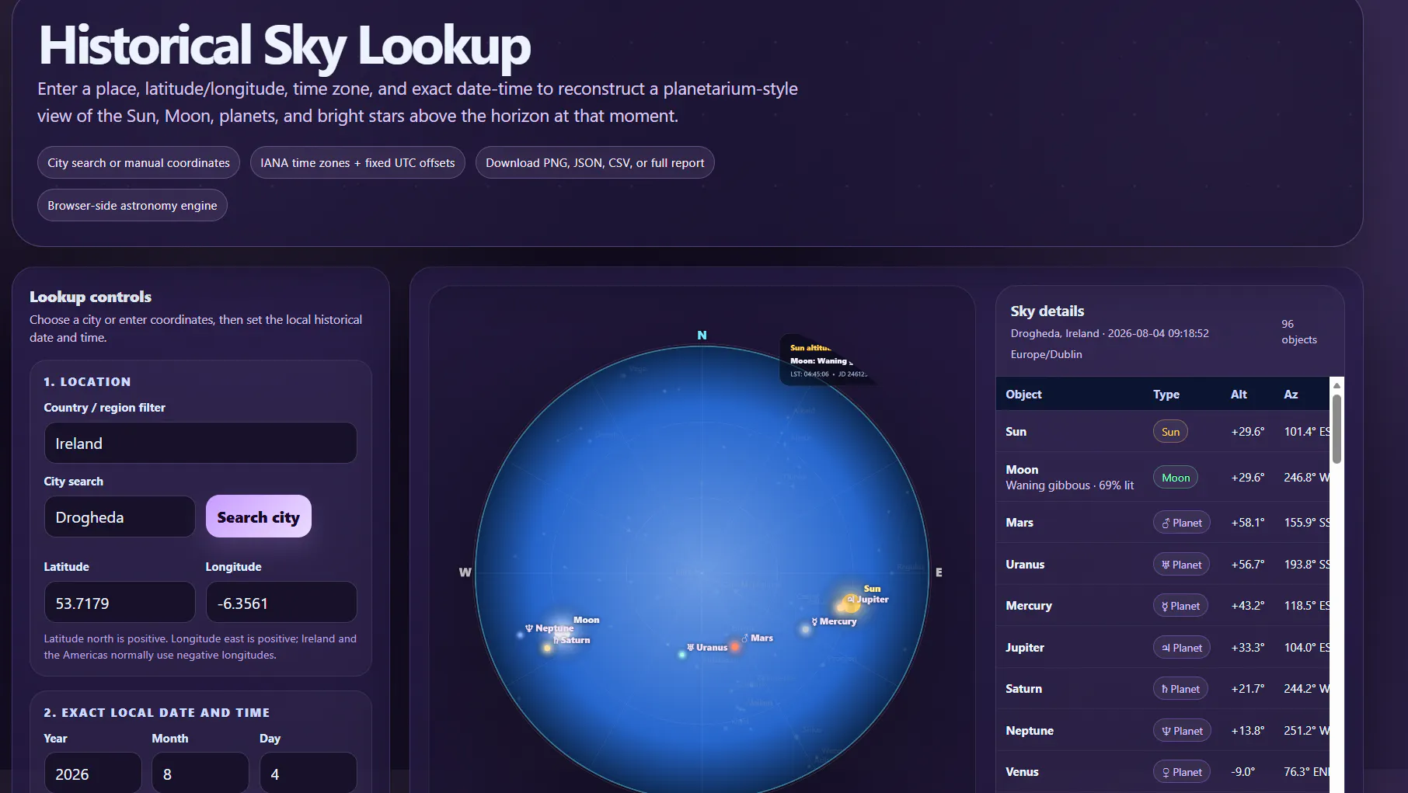The height and width of the screenshot is (793, 1408).
Task: Click the 'City search or manual coordinates' pill
Action: tap(138, 162)
